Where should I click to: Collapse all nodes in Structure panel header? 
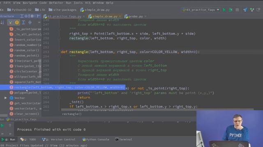(26, 16)
